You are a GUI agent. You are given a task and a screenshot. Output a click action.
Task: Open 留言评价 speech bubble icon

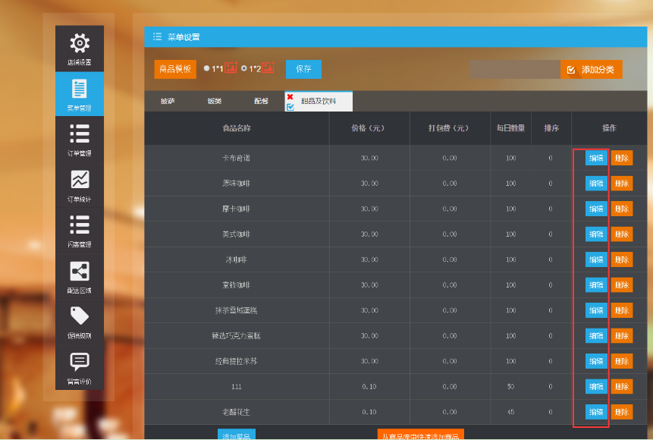click(x=80, y=363)
